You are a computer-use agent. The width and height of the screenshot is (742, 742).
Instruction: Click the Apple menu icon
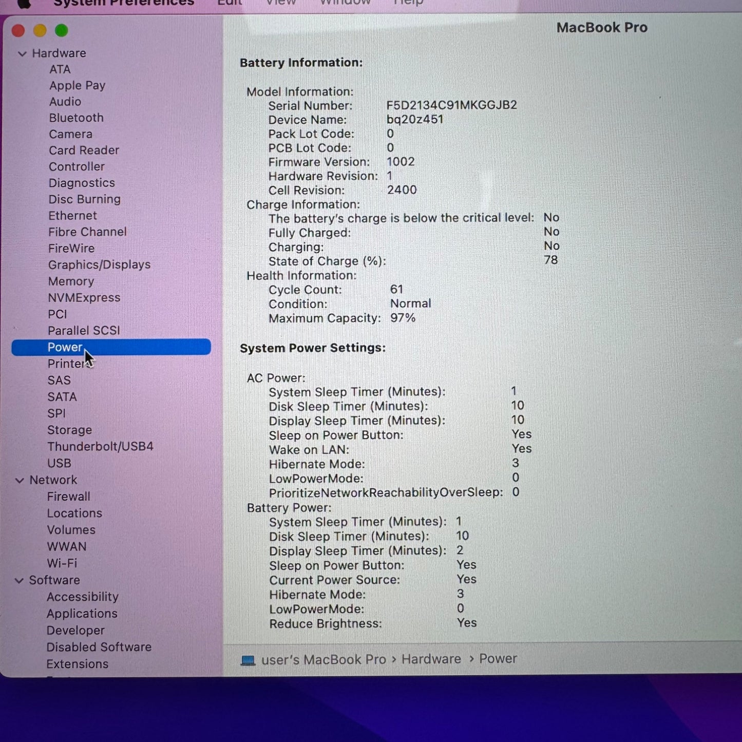(x=23, y=3)
